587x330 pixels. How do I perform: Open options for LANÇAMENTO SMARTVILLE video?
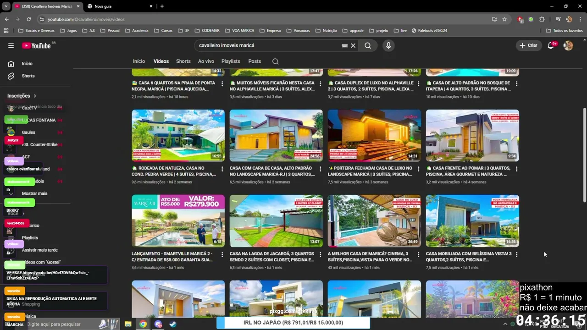click(222, 254)
